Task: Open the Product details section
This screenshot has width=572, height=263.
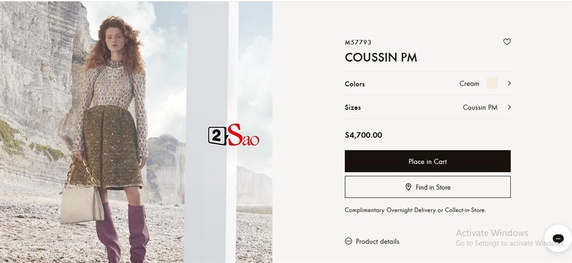Action: click(377, 241)
